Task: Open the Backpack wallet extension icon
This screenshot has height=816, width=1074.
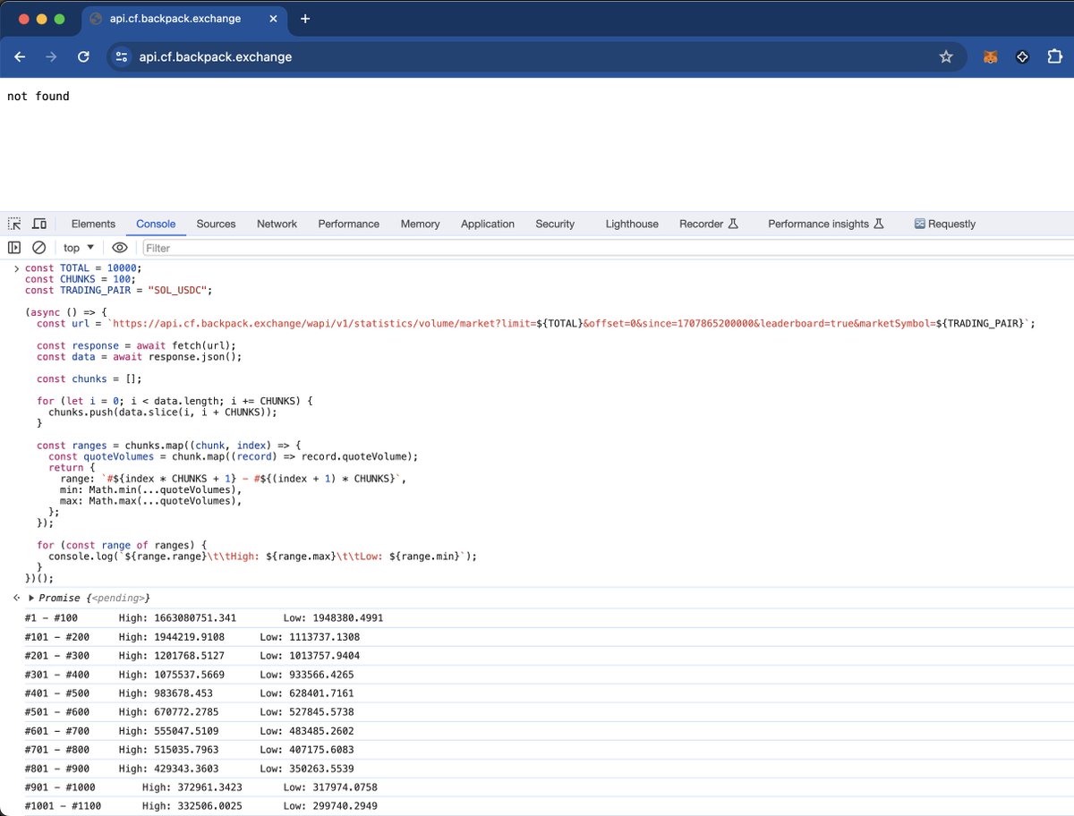Action: point(1023,56)
